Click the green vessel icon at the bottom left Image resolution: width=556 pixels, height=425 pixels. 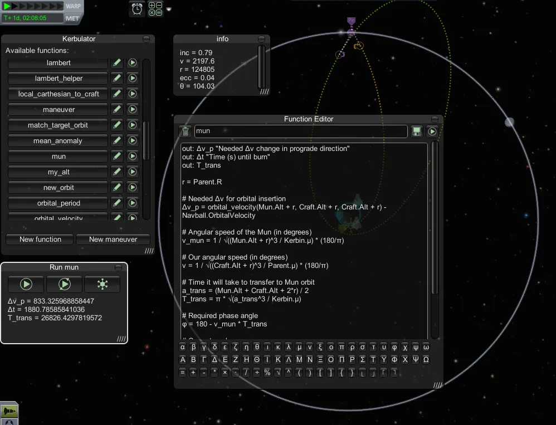[x=9, y=411]
